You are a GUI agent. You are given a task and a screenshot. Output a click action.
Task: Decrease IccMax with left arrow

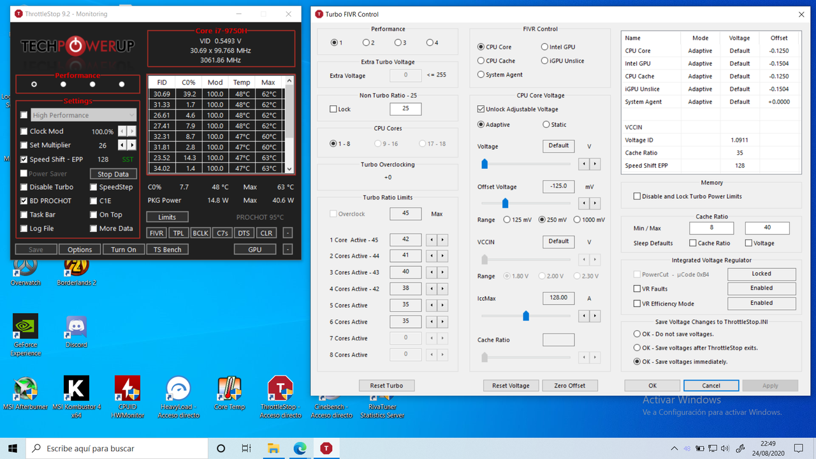[583, 316]
